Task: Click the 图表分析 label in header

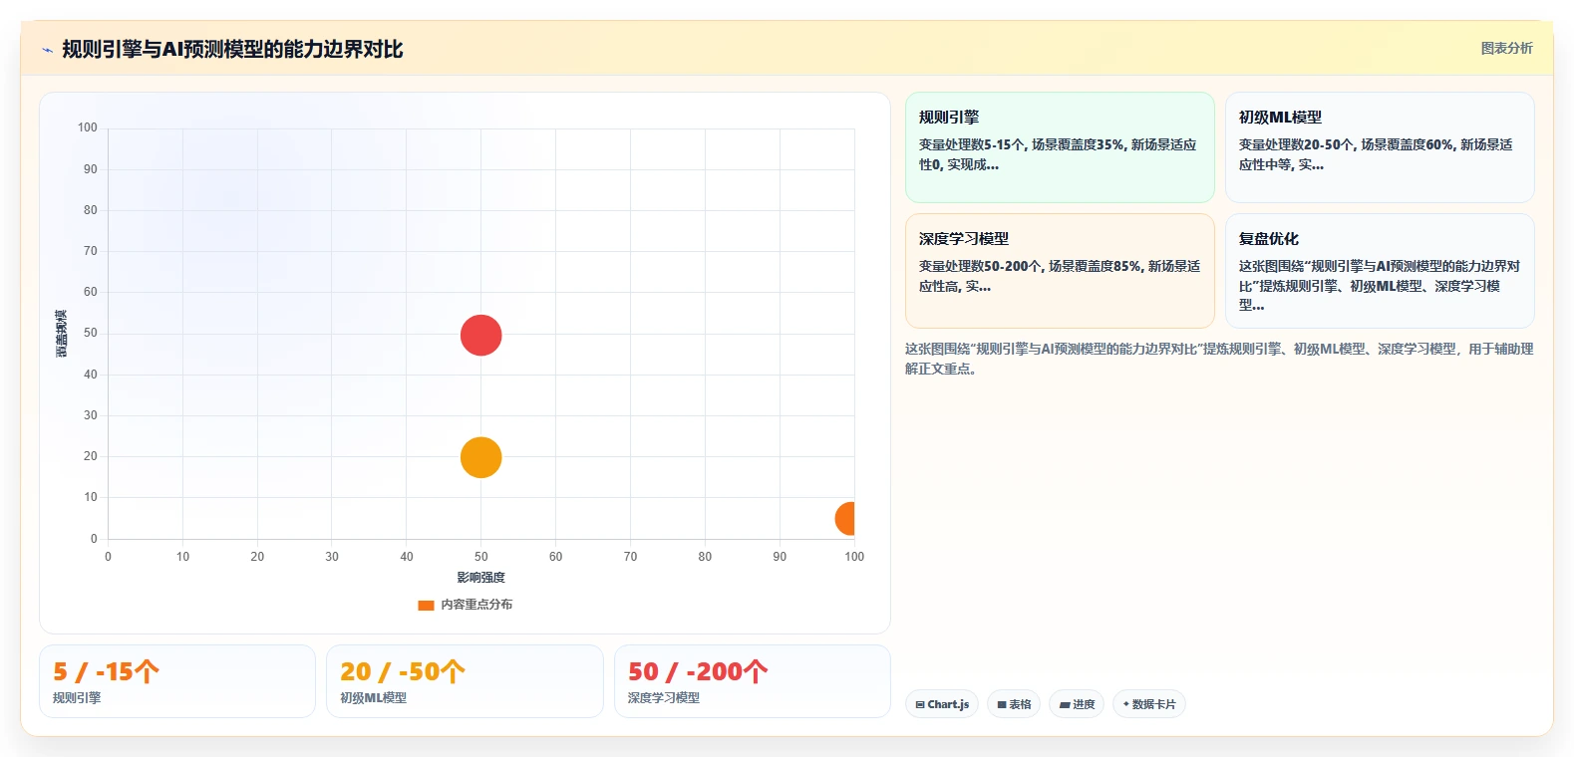Action: (x=1506, y=48)
